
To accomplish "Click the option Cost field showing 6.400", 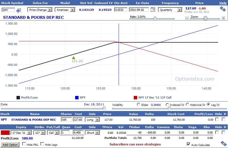I will (x=78, y=132).
